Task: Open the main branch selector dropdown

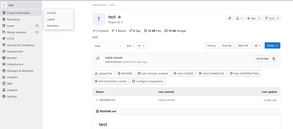Action: (x=108, y=46)
